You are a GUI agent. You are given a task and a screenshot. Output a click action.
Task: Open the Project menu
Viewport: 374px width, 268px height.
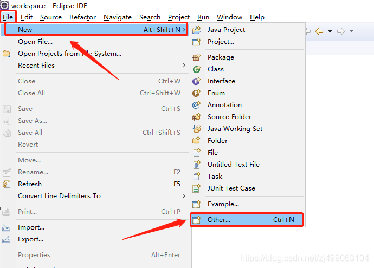pos(179,17)
